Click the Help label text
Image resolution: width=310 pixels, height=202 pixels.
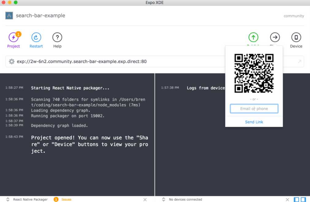(x=57, y=46)
